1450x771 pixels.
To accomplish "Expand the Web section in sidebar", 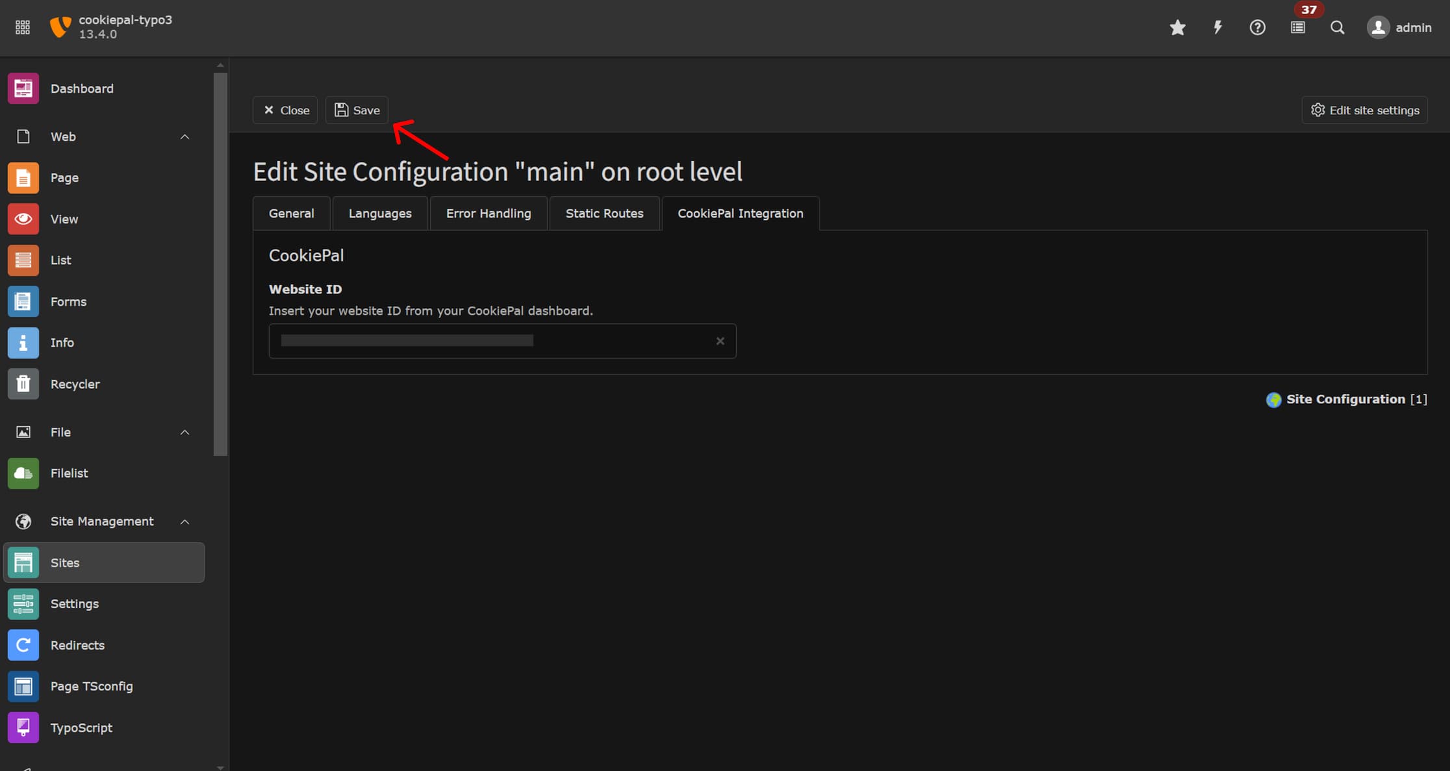I will [184, 136].
